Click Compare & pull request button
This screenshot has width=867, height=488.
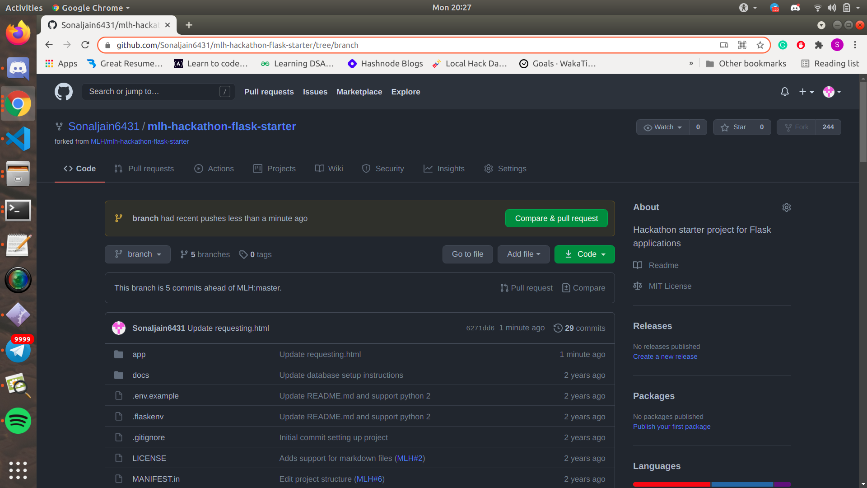(x=556, y=219)
